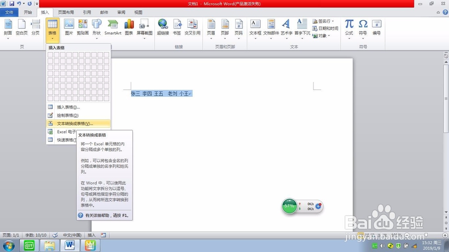Open Quick Parts (文档部件)
Image resolution: width=449 pixels, height=252 pixels.
click(271, 29)
